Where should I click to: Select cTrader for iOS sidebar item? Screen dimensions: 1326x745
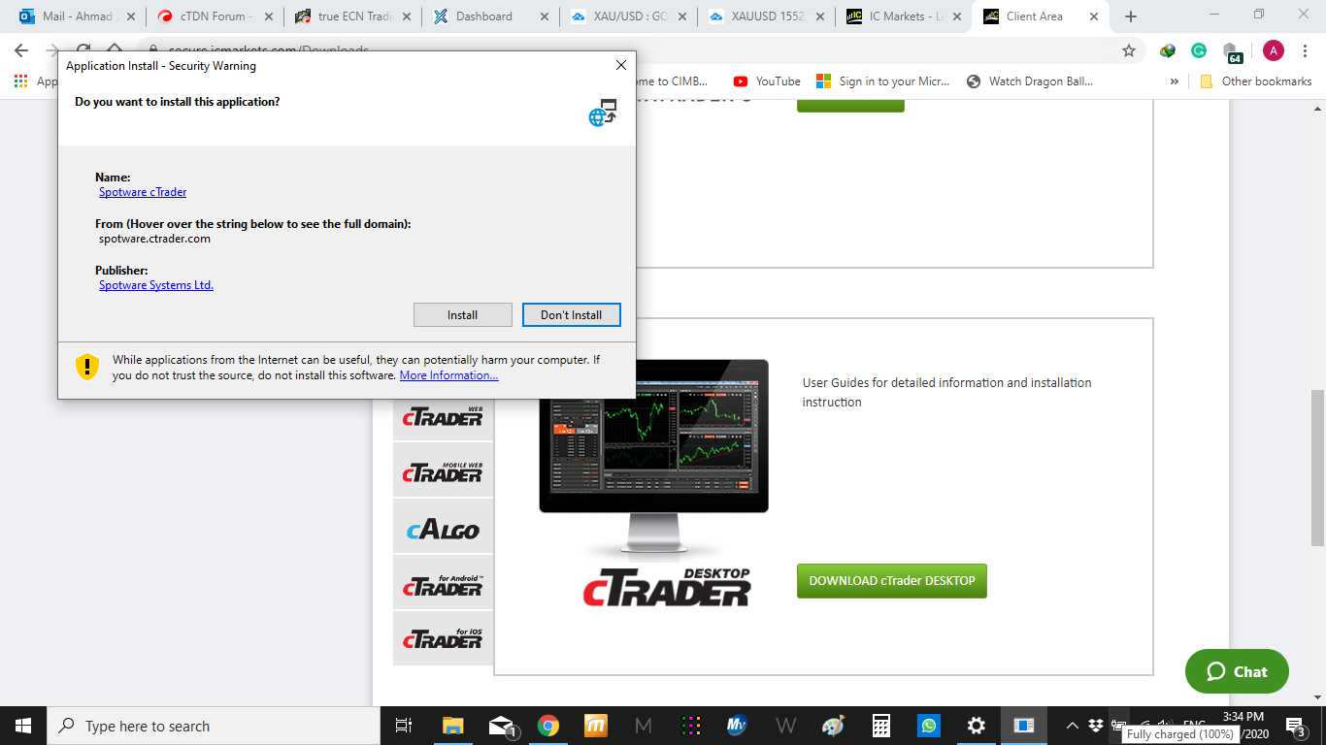(443, 637)
